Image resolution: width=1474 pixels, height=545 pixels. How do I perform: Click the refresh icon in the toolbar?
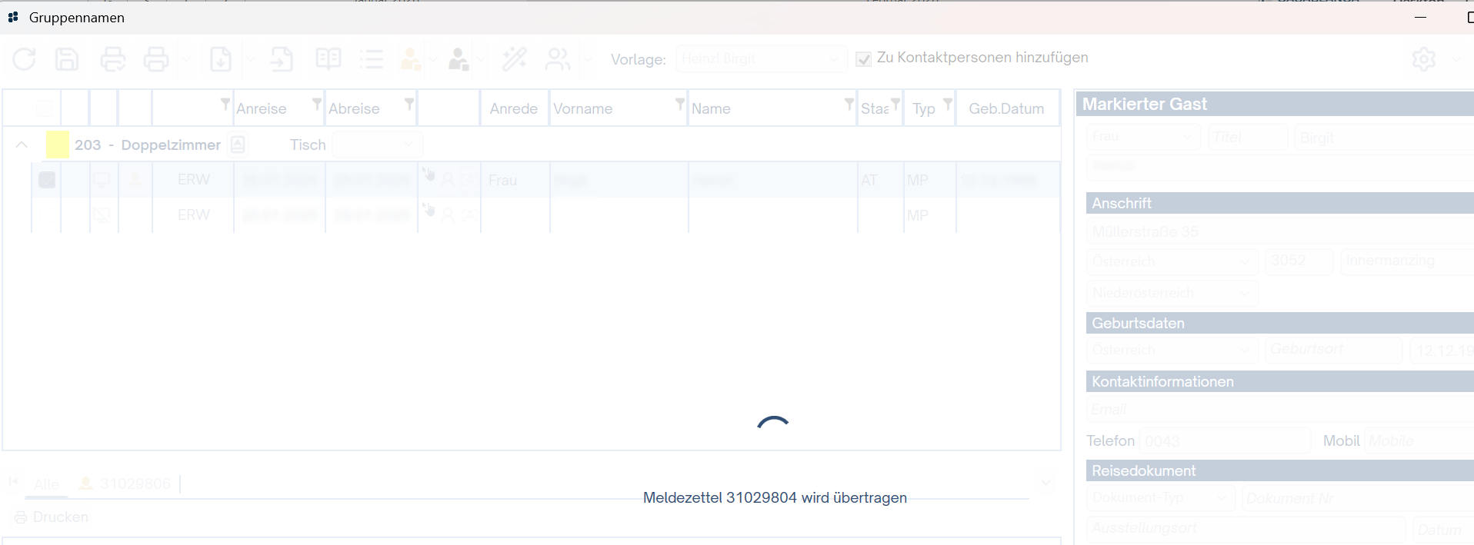[x=24, y=59]
